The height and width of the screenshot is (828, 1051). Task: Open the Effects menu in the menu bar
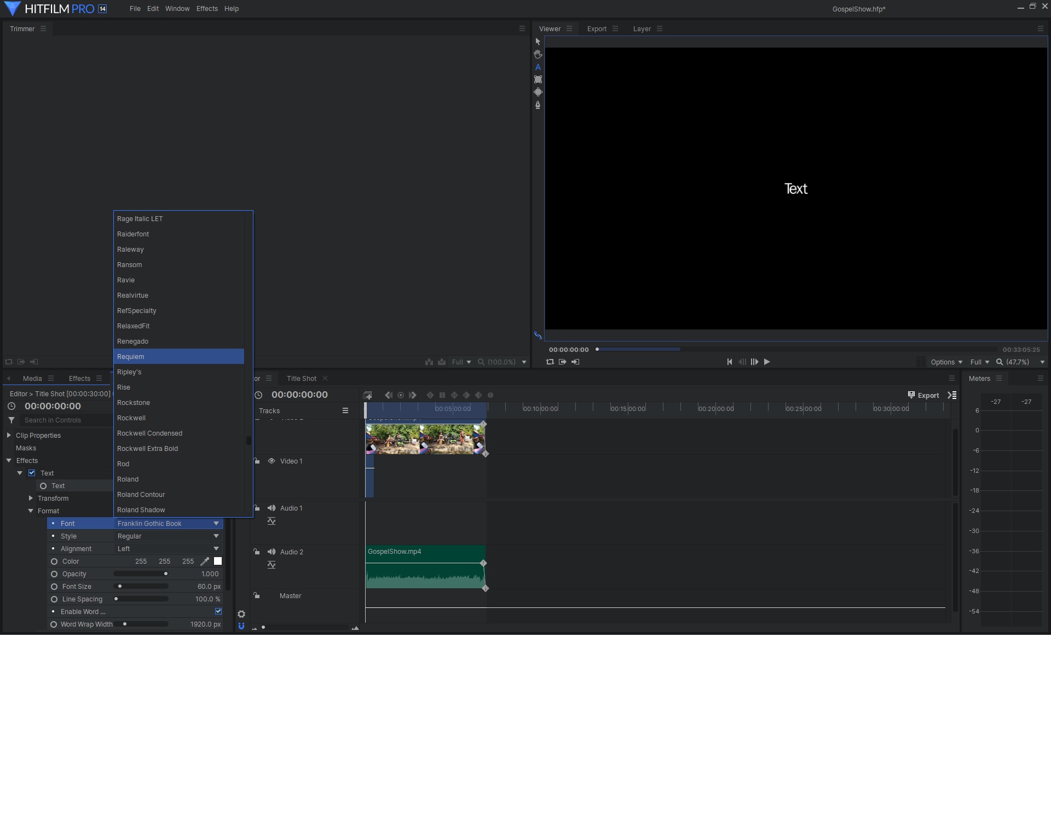click(x=207, y=9)
